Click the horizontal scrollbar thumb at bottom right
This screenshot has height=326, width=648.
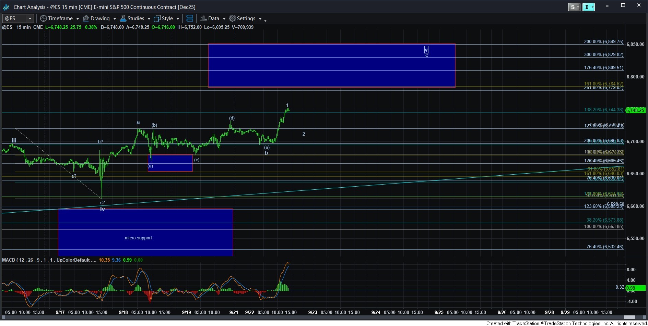coord(629,317)
